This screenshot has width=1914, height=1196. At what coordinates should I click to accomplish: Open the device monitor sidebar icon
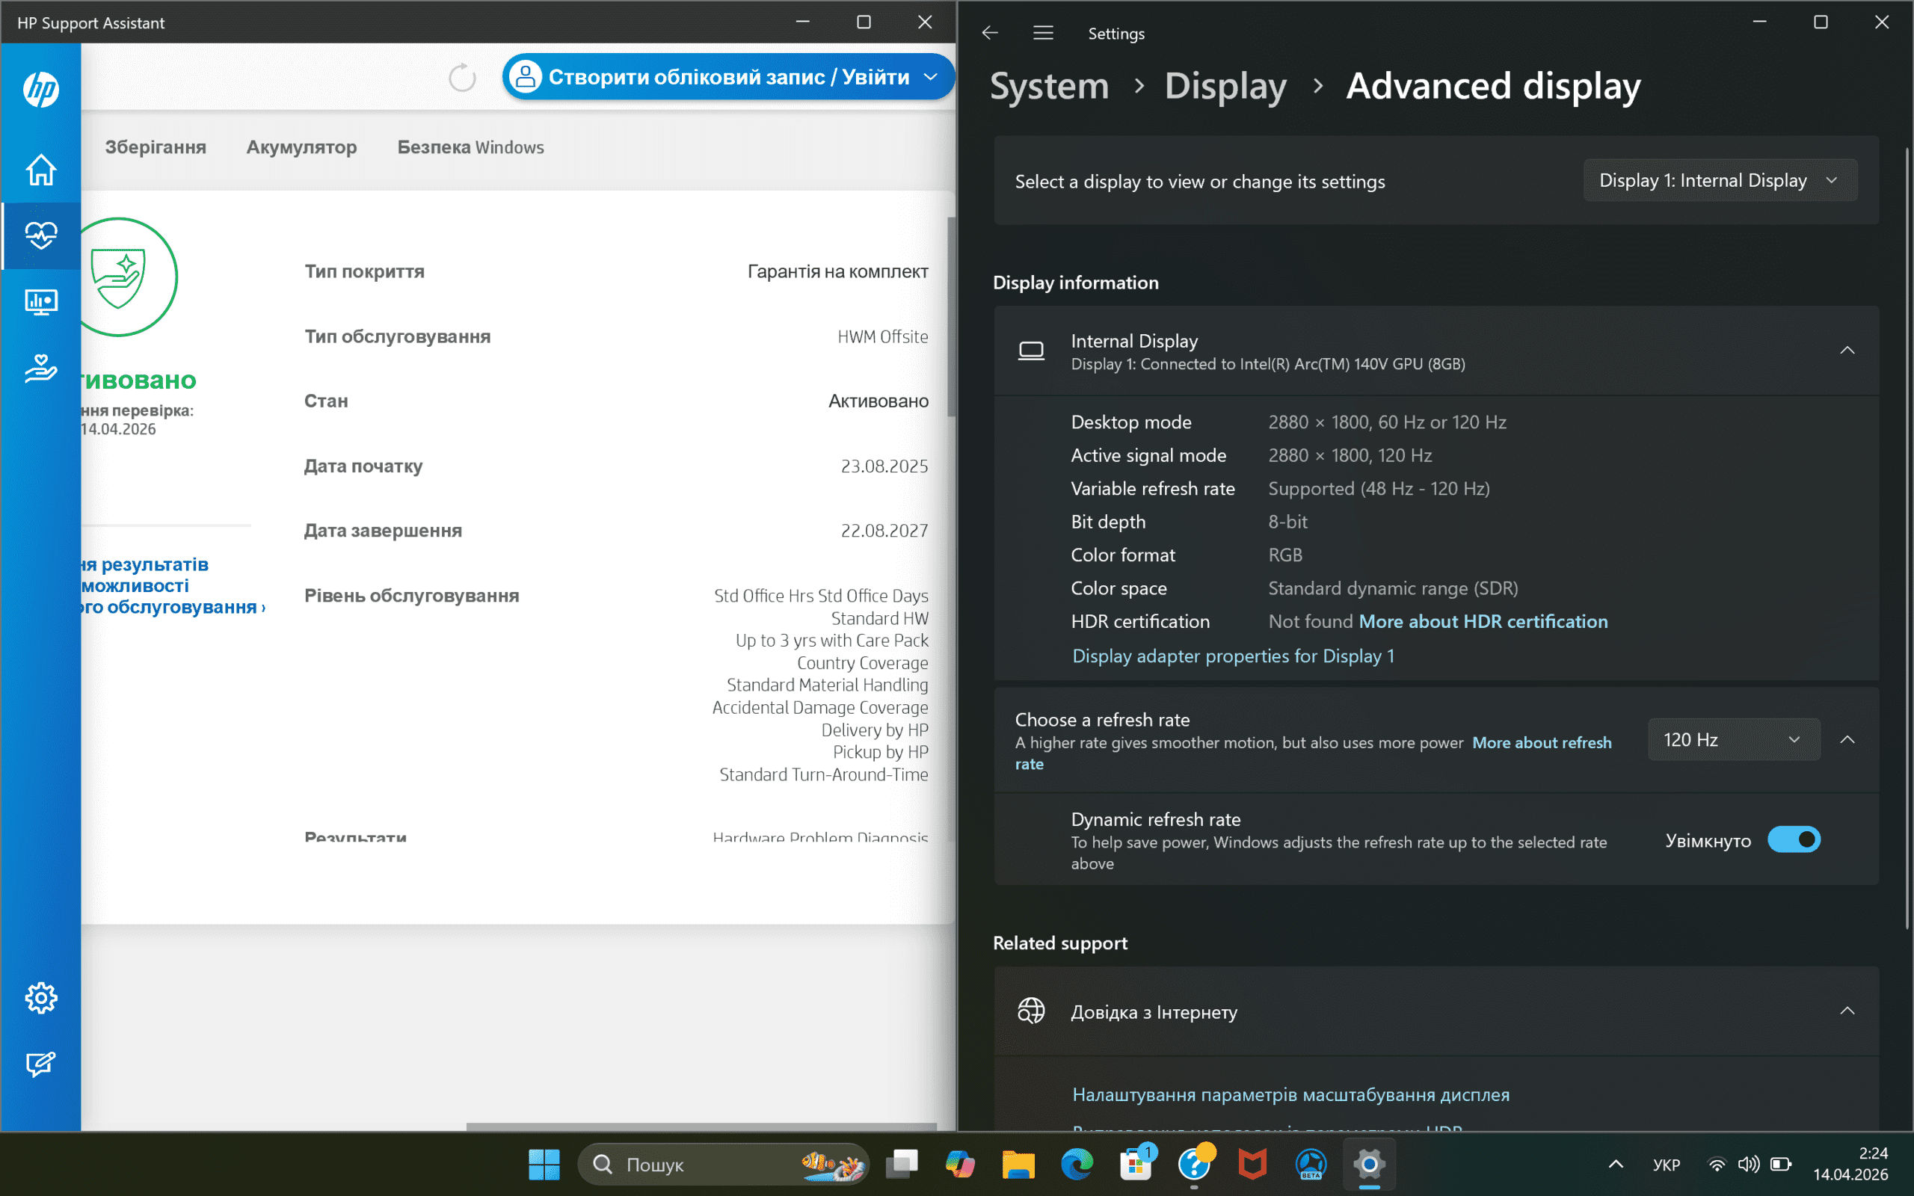pyautogui.click(x=40, y=301)
